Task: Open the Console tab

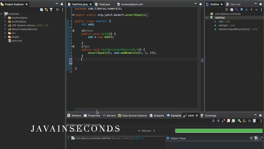Action: pyautogui.click(x=174, y=115)
